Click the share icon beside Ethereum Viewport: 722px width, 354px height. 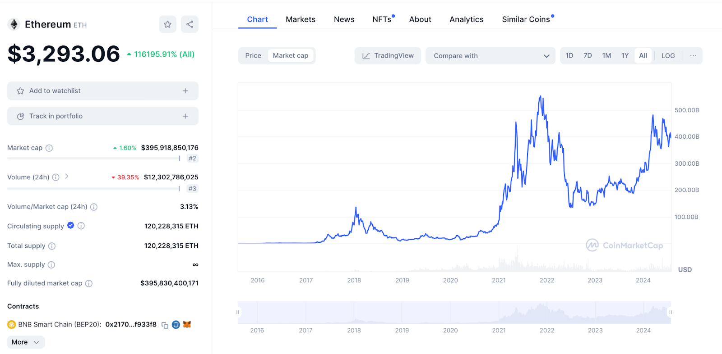190,24
